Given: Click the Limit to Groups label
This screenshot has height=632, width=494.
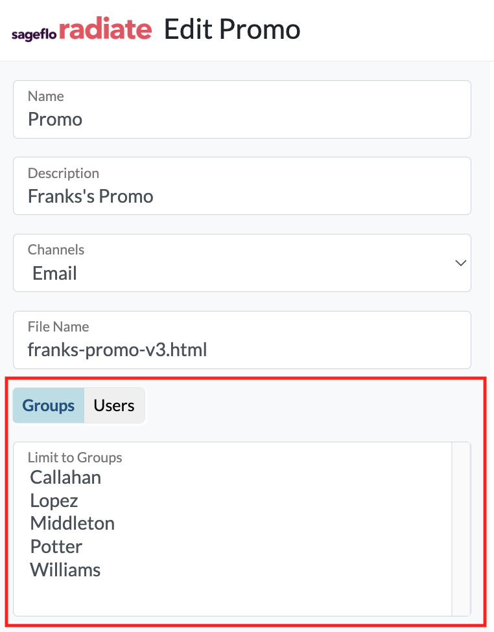Looking at the screenshot, I should point(75,457).
